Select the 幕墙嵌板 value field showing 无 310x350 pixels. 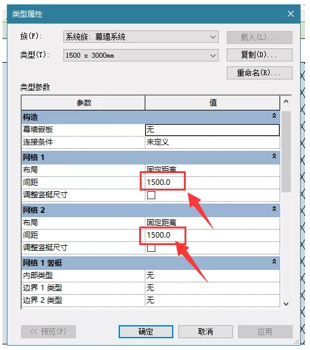point(212,130)
